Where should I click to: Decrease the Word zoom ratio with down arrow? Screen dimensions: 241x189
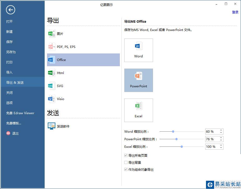point(221,133)
